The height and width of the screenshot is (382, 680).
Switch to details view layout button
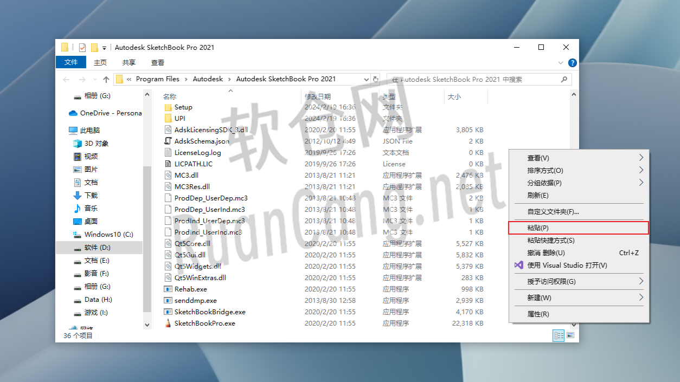[559, 335]
